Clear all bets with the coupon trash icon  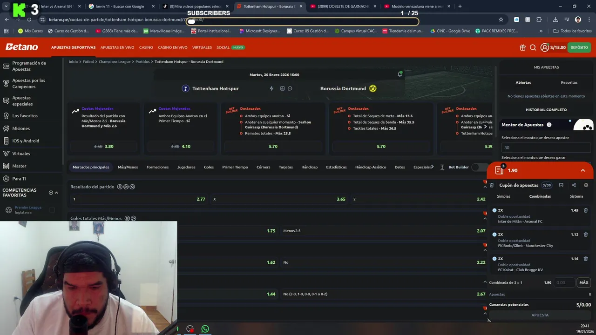[x=492, y=185]
